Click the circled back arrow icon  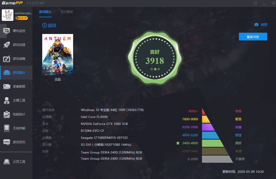point(44,25)
